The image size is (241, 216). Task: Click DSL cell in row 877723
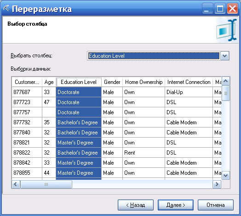click(189, 102)
